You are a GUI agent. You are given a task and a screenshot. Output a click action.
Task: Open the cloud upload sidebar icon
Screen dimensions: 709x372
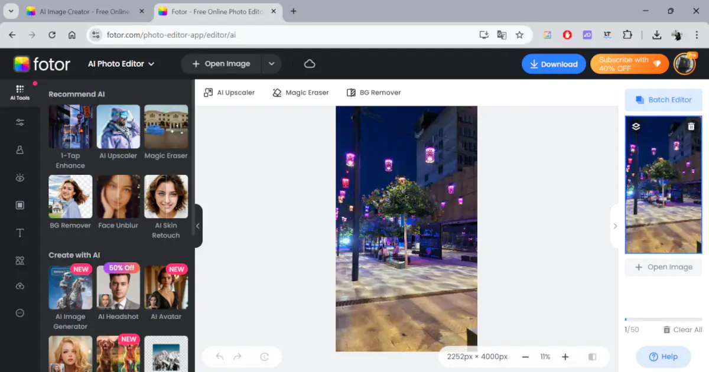[20, 286]
